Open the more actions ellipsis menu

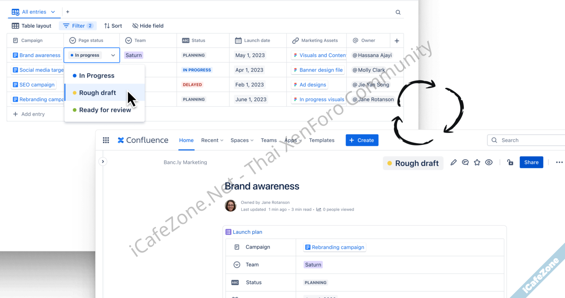point(559,162)
